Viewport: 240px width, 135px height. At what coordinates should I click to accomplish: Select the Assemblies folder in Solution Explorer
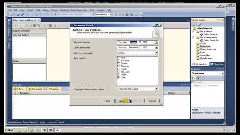point(205,55)
